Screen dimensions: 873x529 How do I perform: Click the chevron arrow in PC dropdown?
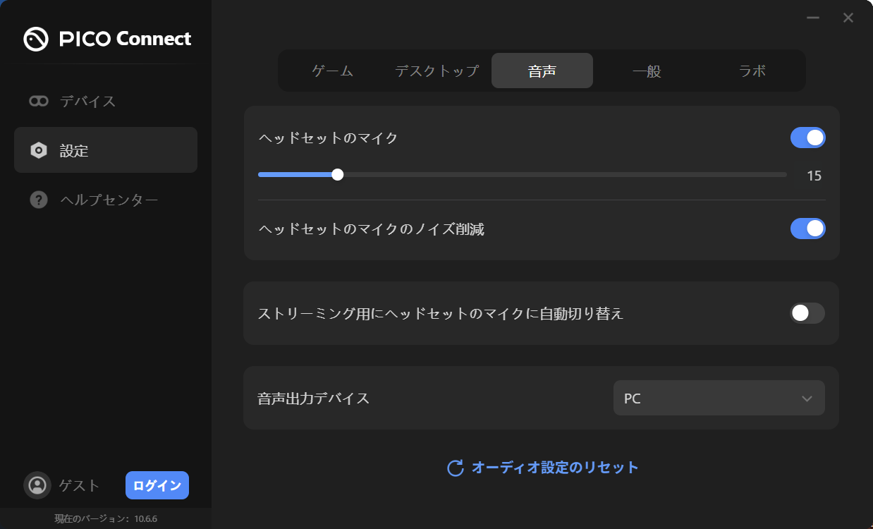(807, 399)
